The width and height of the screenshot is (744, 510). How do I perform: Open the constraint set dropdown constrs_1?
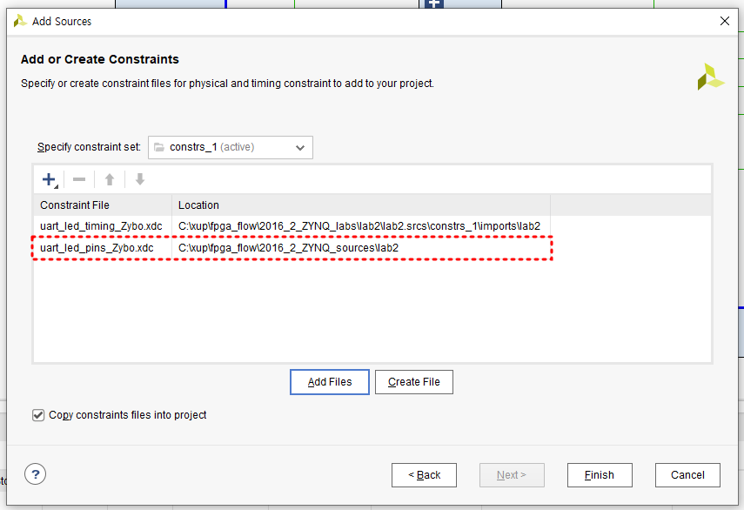coord(230,148)
